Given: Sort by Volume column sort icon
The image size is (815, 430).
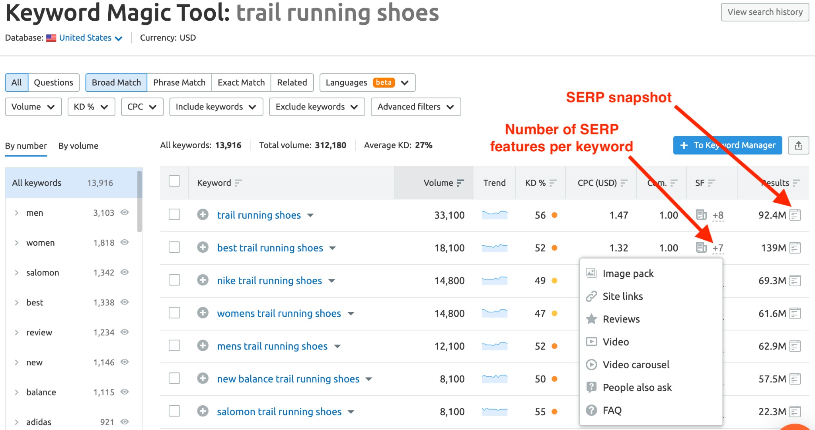Looking at the screenshot, I should [x=460, y=183].
